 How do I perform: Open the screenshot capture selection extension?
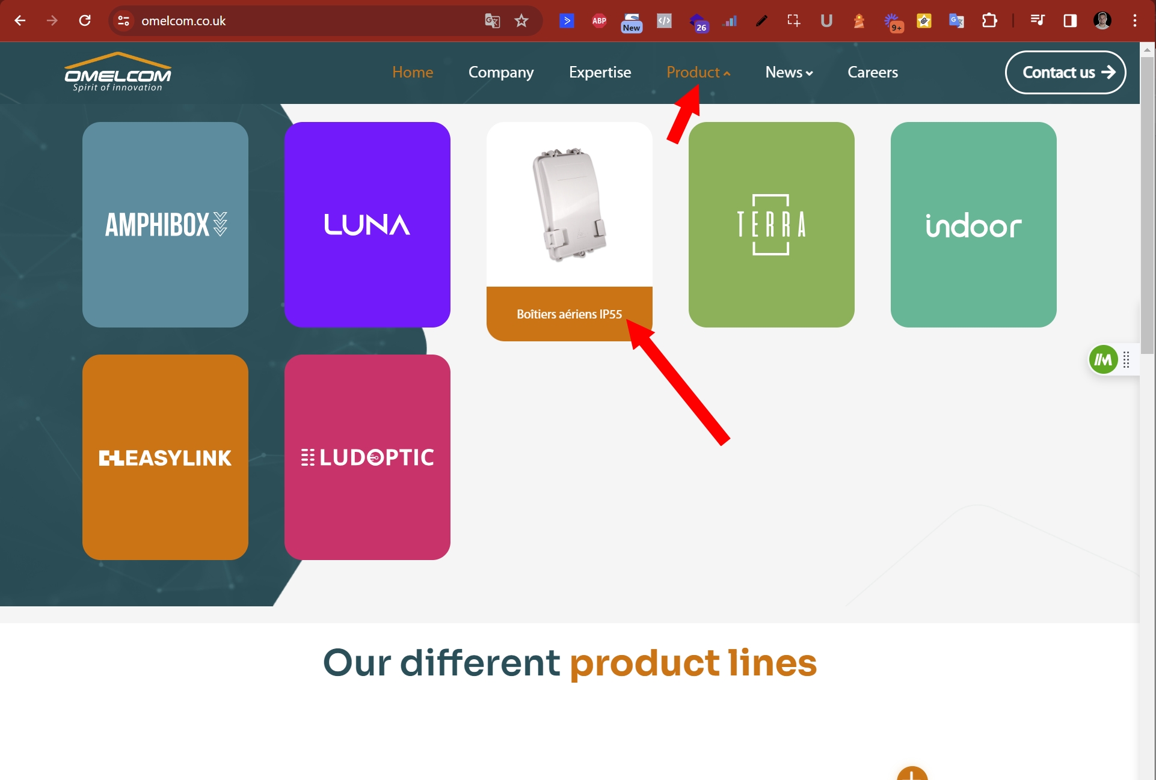pyautogui.click(x=794, y=21)
